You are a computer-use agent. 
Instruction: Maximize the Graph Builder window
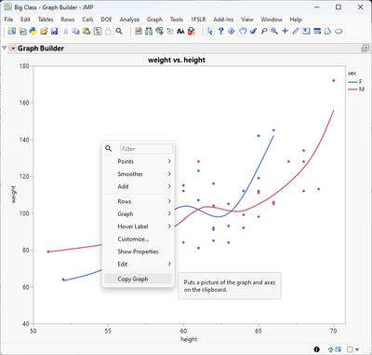pyautogui.click(x=339, y=7)
